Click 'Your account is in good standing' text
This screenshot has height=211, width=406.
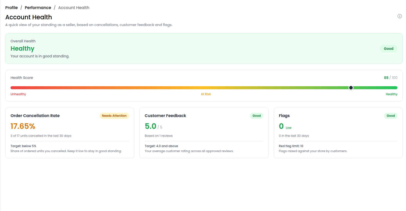point(40,56)
